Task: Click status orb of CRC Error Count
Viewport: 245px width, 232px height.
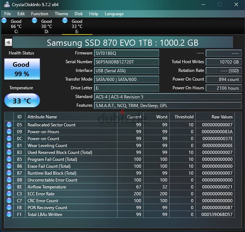Action: pyautogui.click(x=9, y=200)
